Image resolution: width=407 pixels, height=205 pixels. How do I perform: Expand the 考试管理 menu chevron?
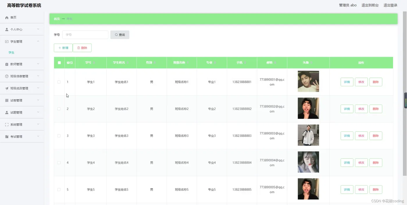38,136
